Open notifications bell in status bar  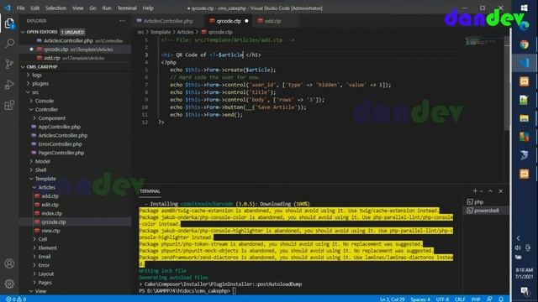(x=501, y=299)
